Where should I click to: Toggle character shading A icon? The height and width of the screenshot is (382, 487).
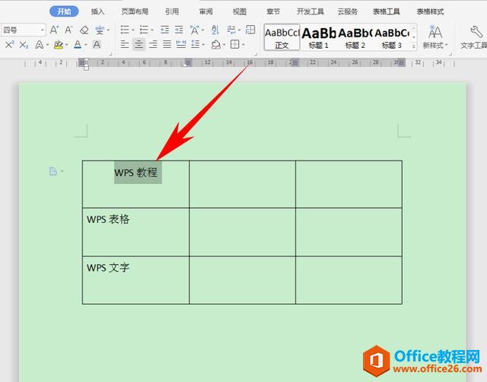[x=97, y=45]
